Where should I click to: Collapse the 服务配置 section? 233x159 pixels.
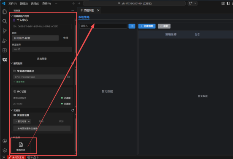(x=12, y=63)
